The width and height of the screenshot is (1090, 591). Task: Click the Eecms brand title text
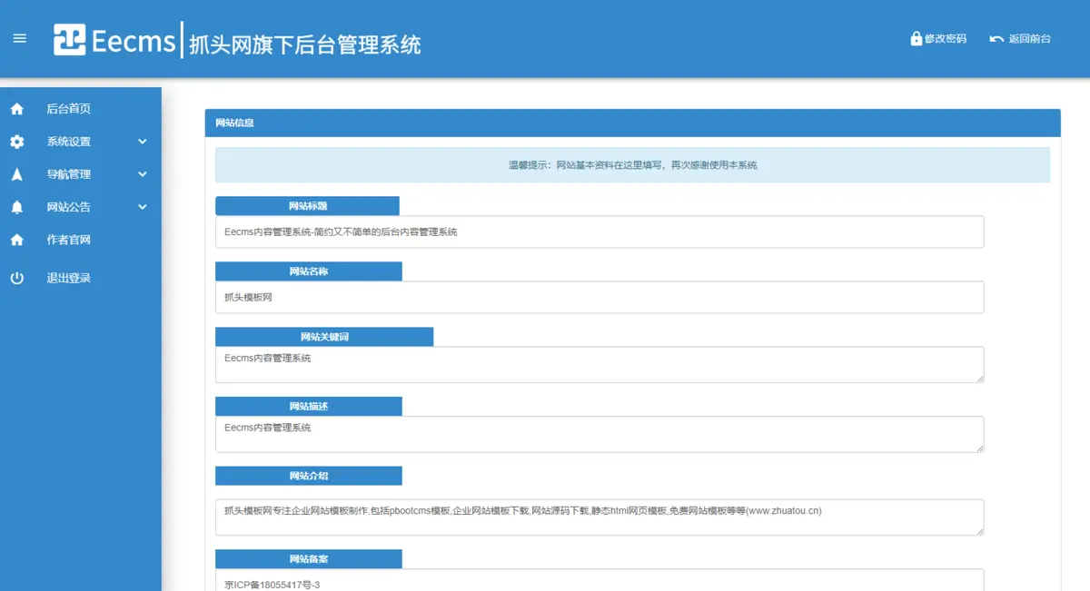click(x=133, y=40)
